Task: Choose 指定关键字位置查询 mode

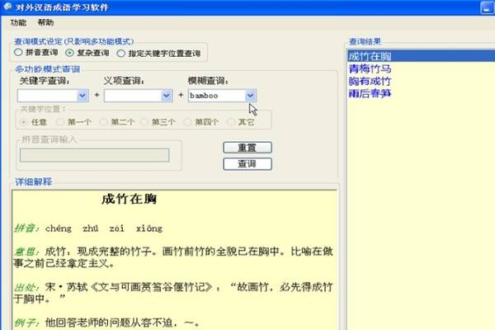Action: 121,54
